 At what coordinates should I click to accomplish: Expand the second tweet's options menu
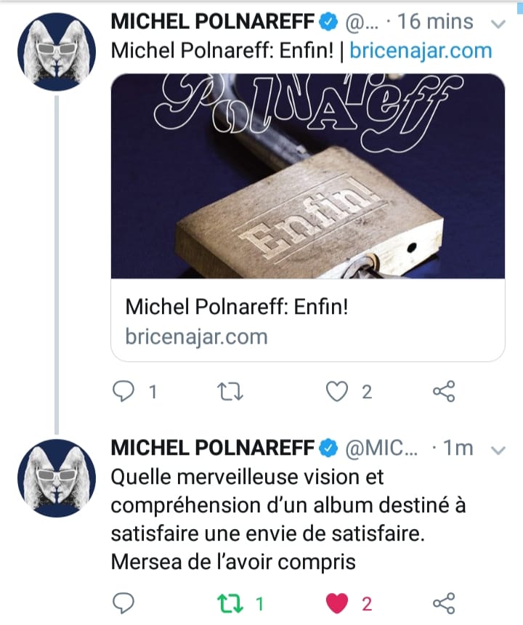[x=498, y=449]
